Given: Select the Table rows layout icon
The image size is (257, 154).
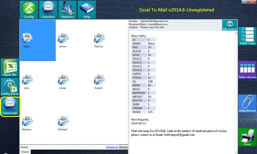Looking at the screenshot, I should pos(247,36).
